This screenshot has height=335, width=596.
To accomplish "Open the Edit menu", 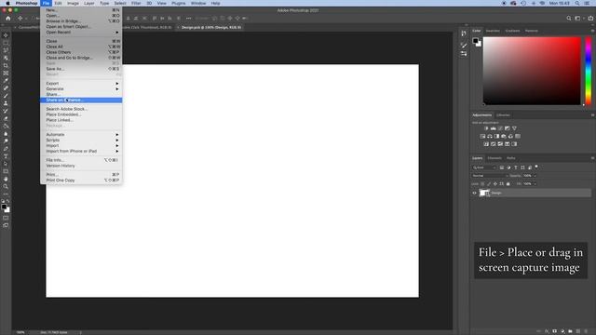I will (x=58, y=3).
